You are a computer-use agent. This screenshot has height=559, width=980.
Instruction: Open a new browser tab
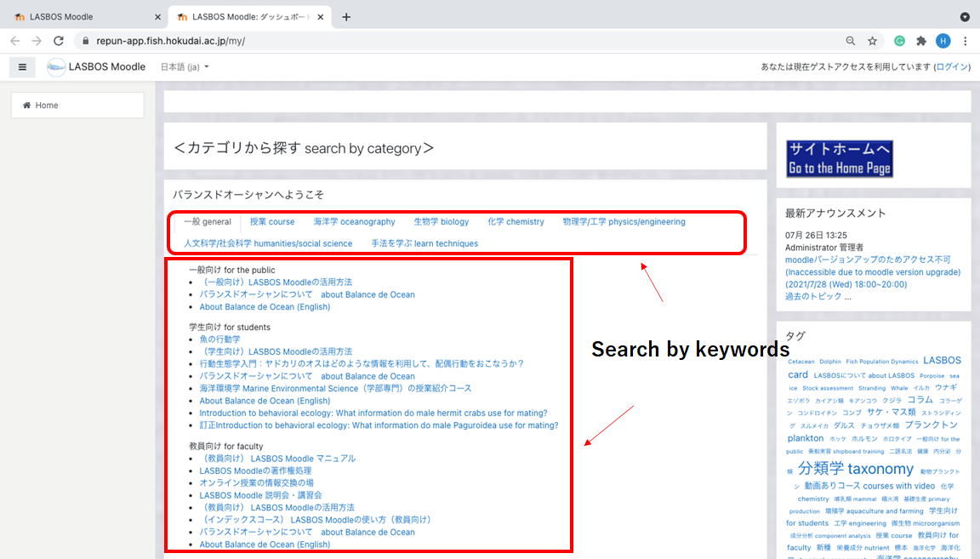[x=346, y=17]
